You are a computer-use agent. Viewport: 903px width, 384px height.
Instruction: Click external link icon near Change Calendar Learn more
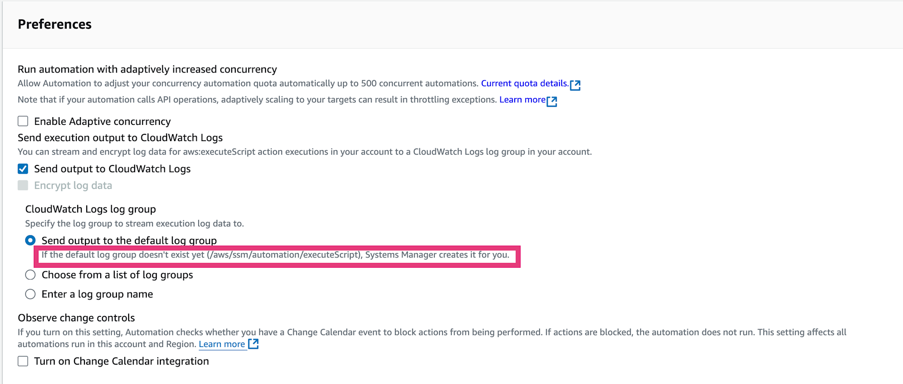coord(254,344)
